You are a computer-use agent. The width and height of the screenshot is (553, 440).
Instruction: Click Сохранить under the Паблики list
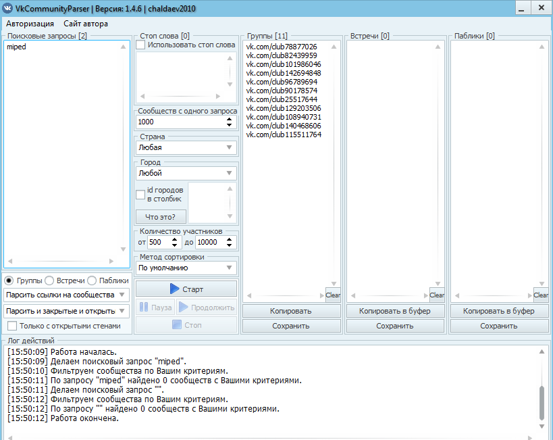(499, 326)
